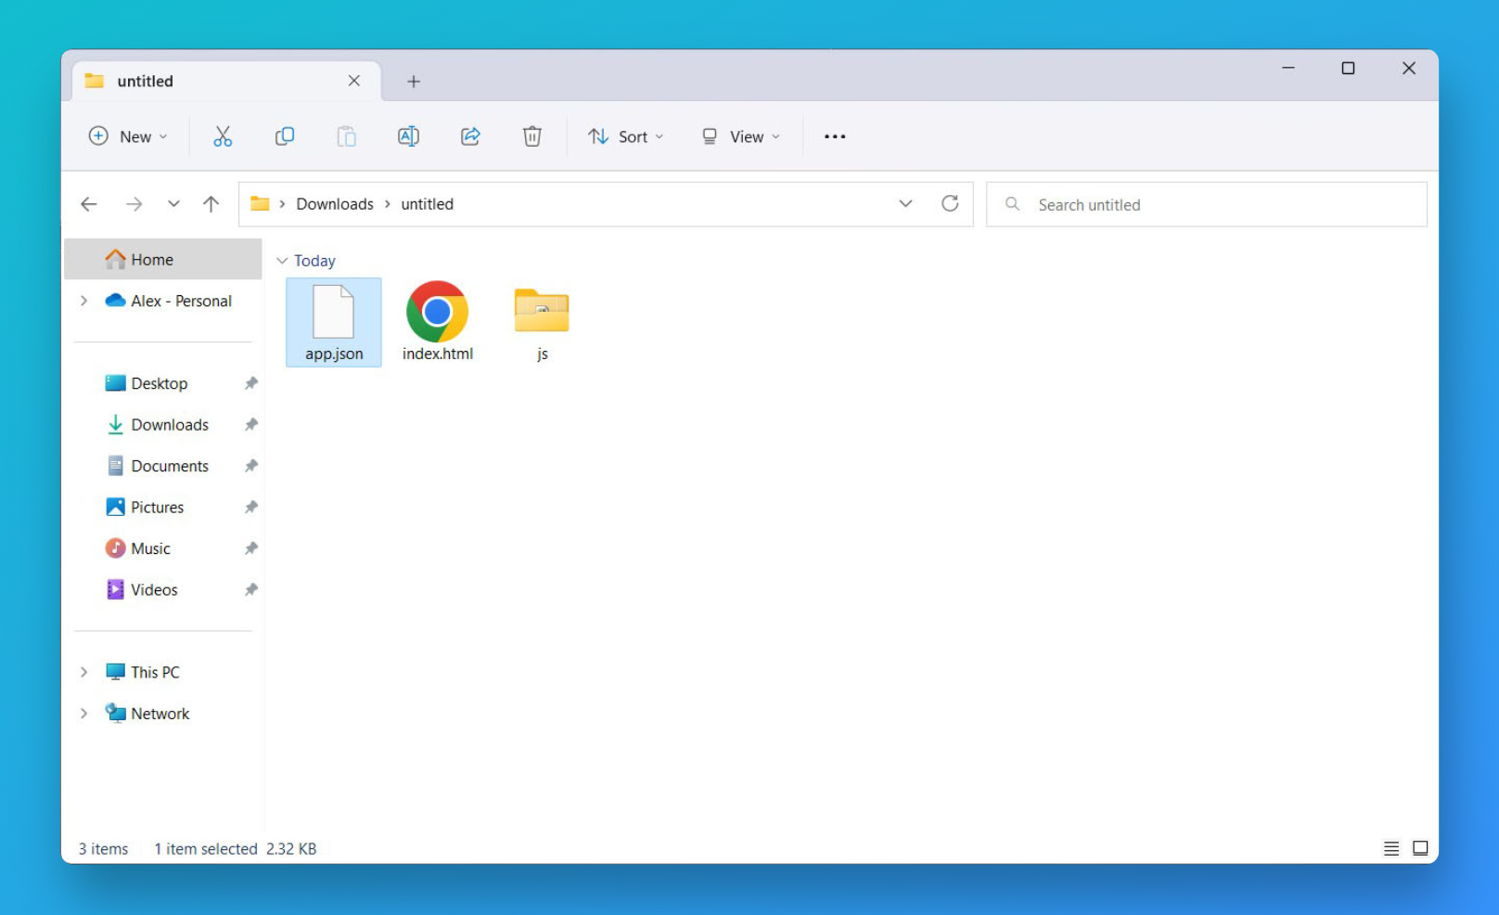The width and height of the screenshot is (1499, 915).
Task: Click the Copy icon in the toolbar
Action: pos(285,135)
